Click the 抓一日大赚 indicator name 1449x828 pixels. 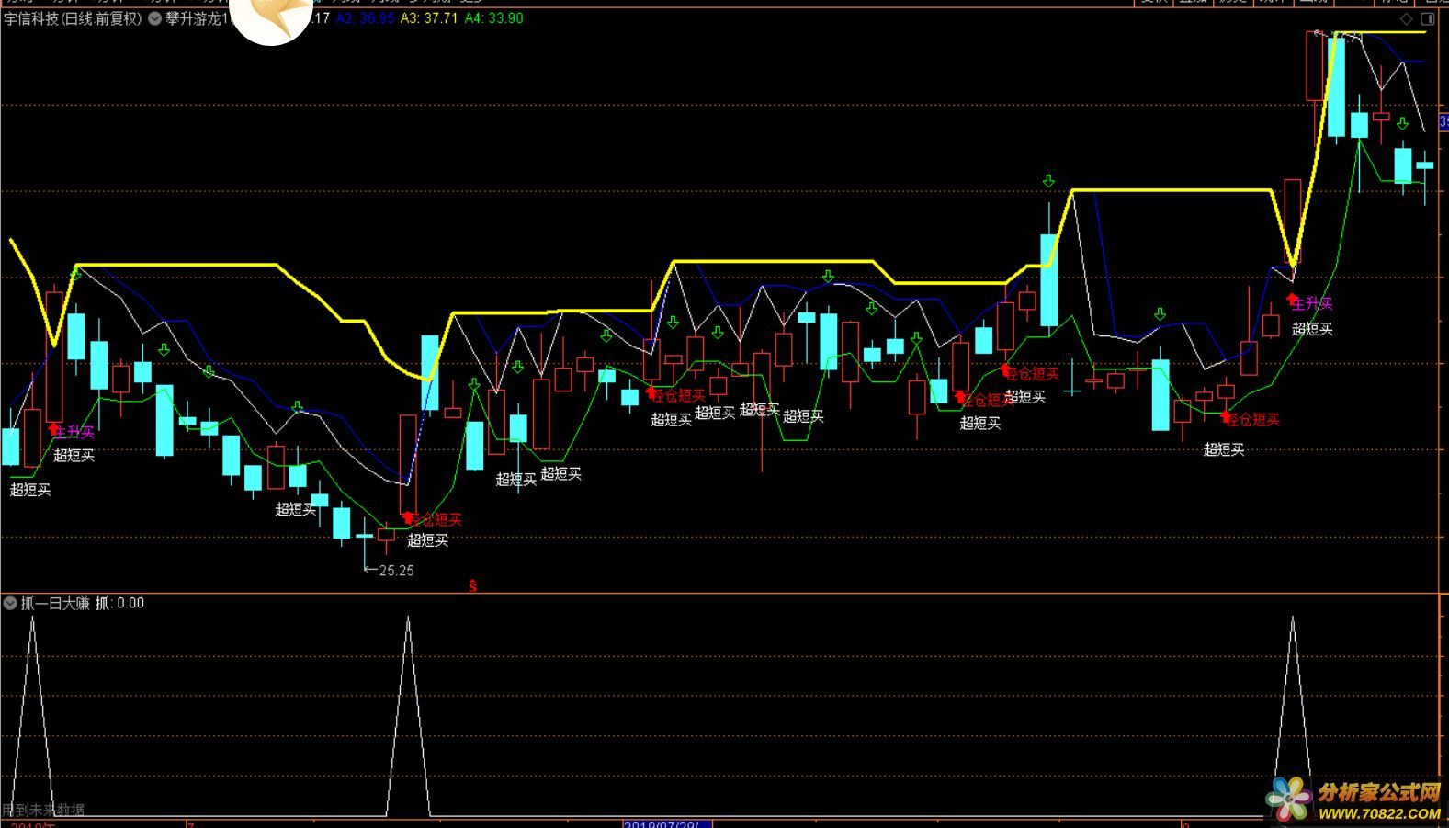tap(55, 603)
